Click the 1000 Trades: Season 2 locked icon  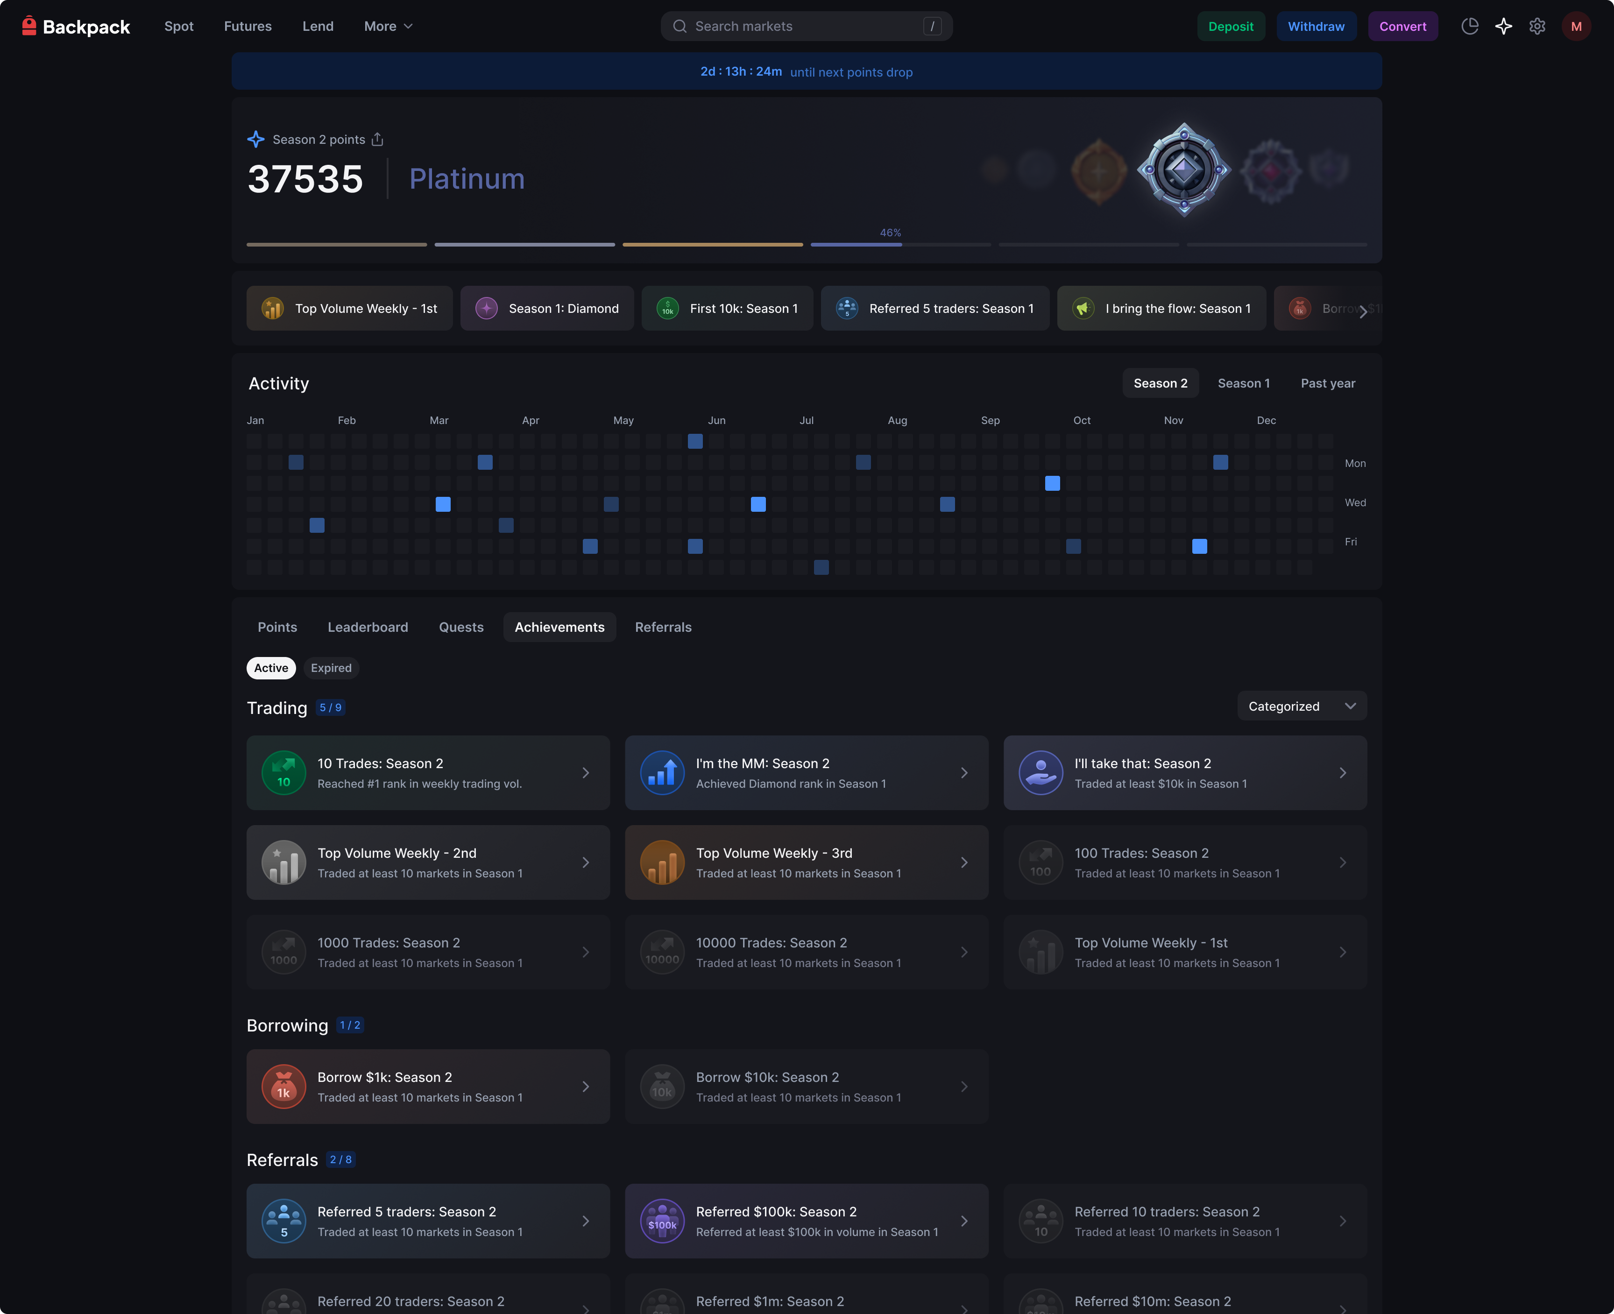point(284,952)
